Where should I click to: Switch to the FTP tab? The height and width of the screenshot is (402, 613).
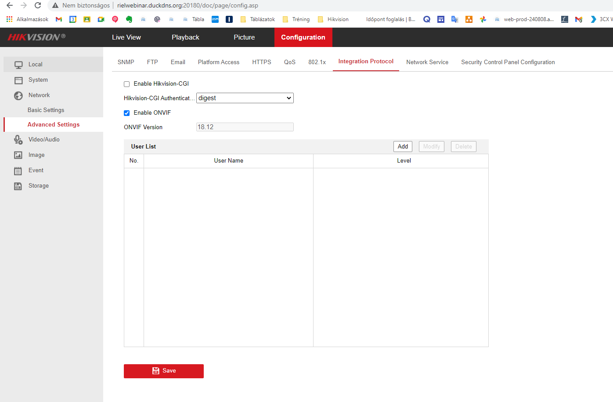click(x=152, y=62)
